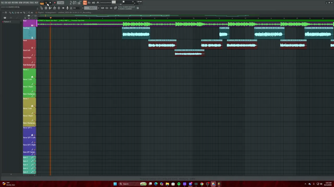Image resolution: width=334 pixels, height=187 pixels.
Task: Click the microphone recording icon in toolbar
Action: (67, 8)
